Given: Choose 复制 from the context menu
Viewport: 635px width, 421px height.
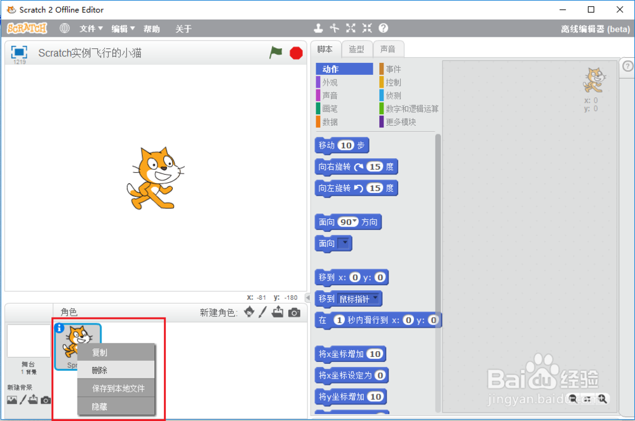Looking at the screenshot, I should pyautogui.click(x=116, y=352).
